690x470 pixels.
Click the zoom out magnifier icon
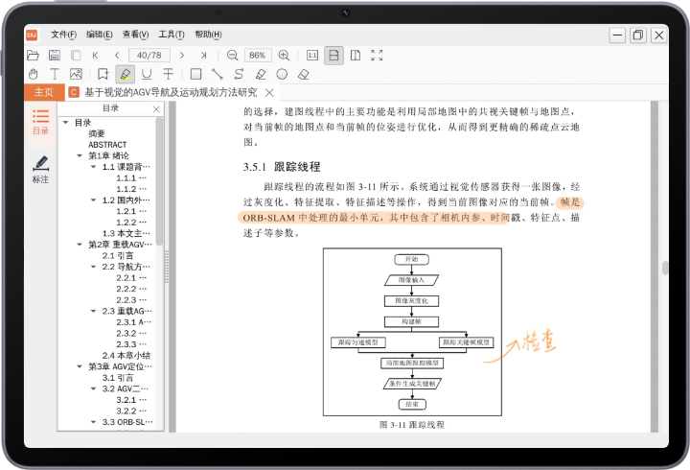pos(232,56)
